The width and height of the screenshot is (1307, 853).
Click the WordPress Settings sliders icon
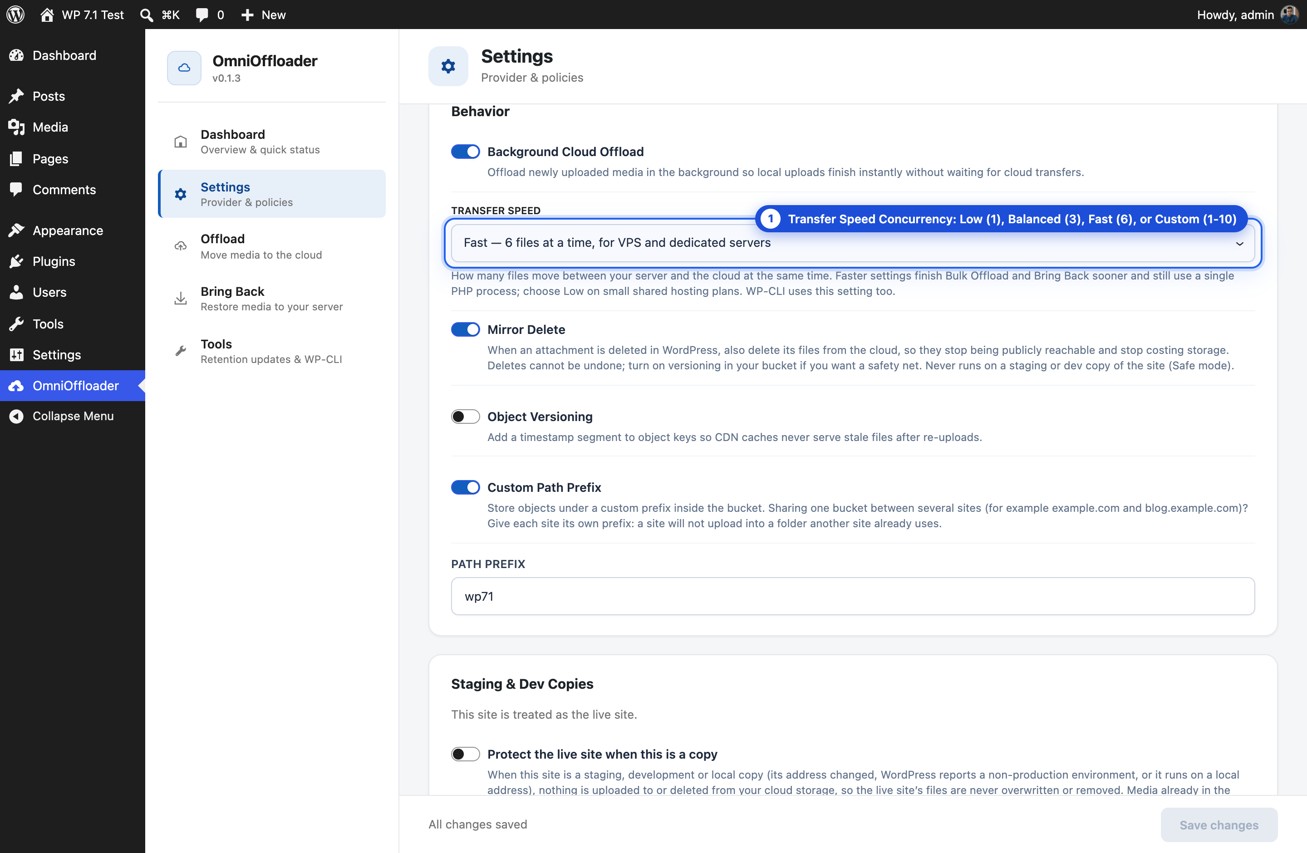pyautogui.click(x=16, y=355)
